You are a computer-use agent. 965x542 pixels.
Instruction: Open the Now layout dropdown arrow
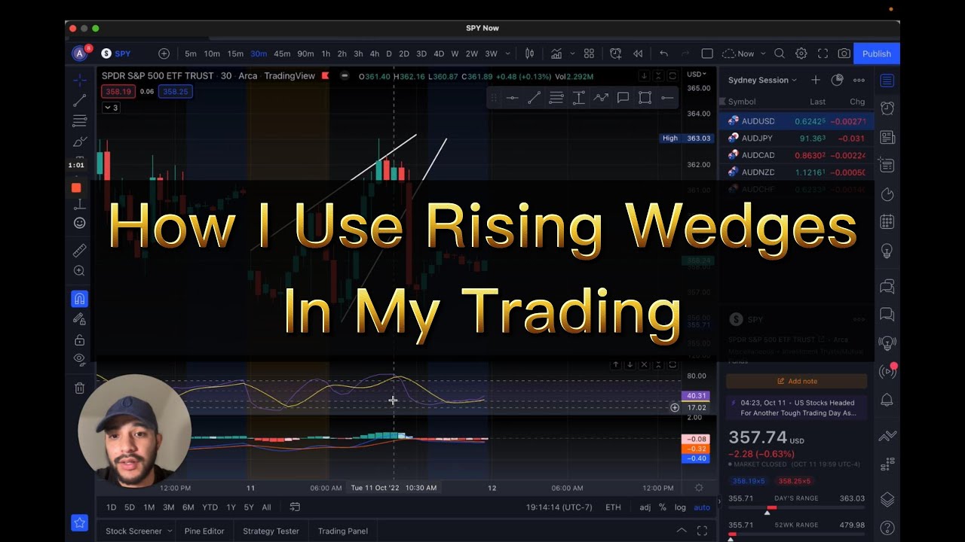point(763,53)
